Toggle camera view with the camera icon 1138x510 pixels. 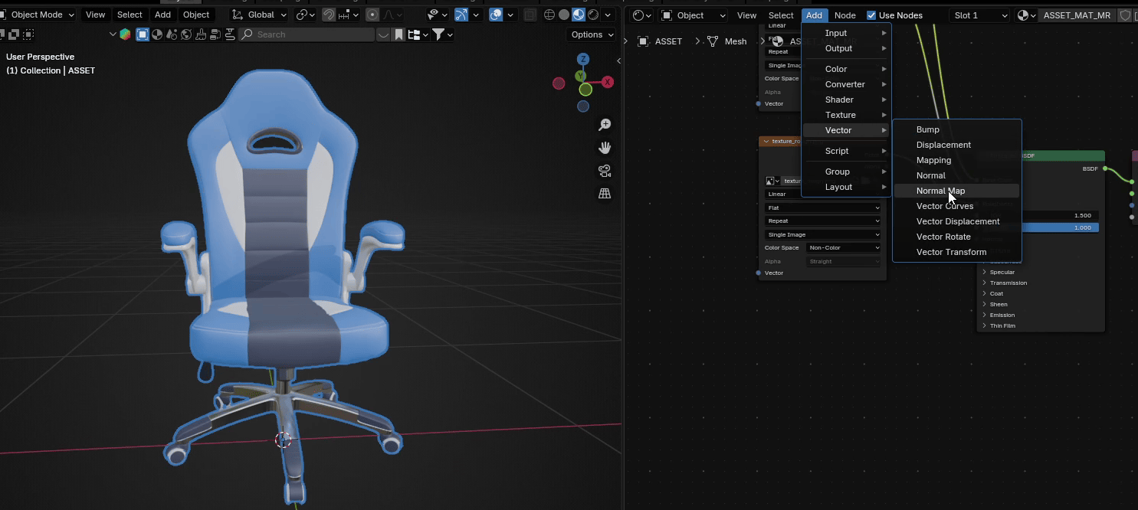pyautogui.click(x=605, y=171)
